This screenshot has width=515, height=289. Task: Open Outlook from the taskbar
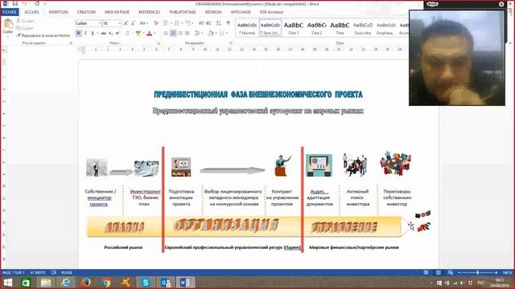[166, 283]
